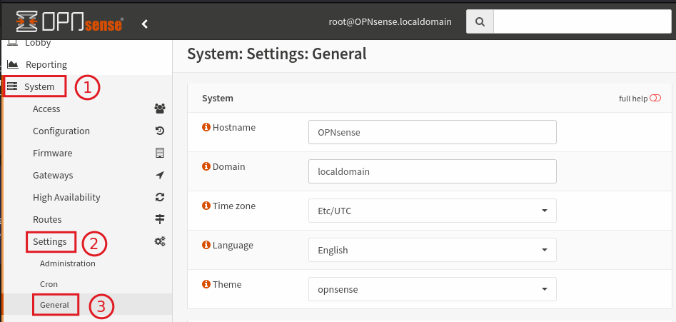
Task: Open the High Availability menu item
Action: coord(66,198)
